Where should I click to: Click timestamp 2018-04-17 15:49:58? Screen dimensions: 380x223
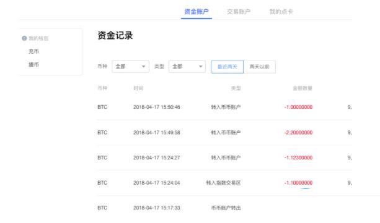(157, 132)
